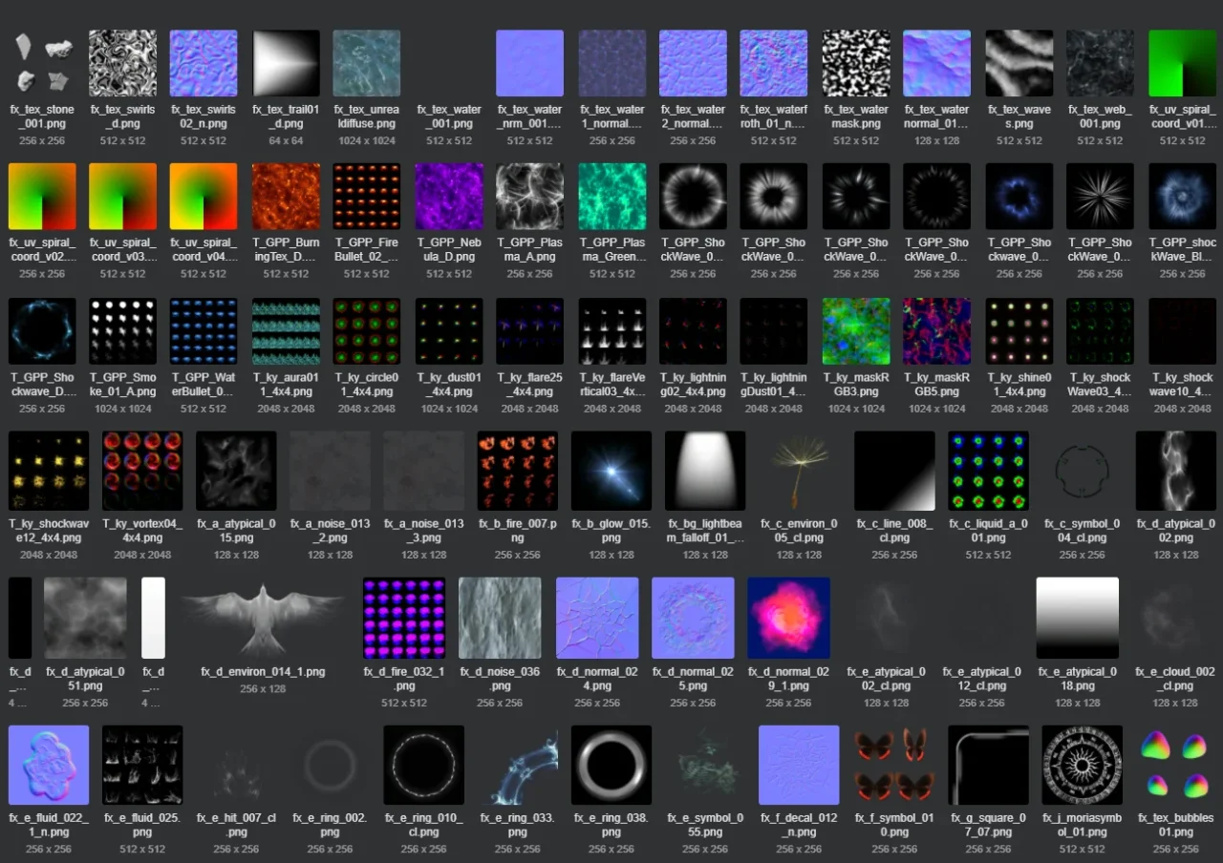Screen dimensions: 1223x863
Task: Click the colorful fx_tex_bubbles01.png thumbnail
Action: pyautogui.click(x=1175, y=766)
